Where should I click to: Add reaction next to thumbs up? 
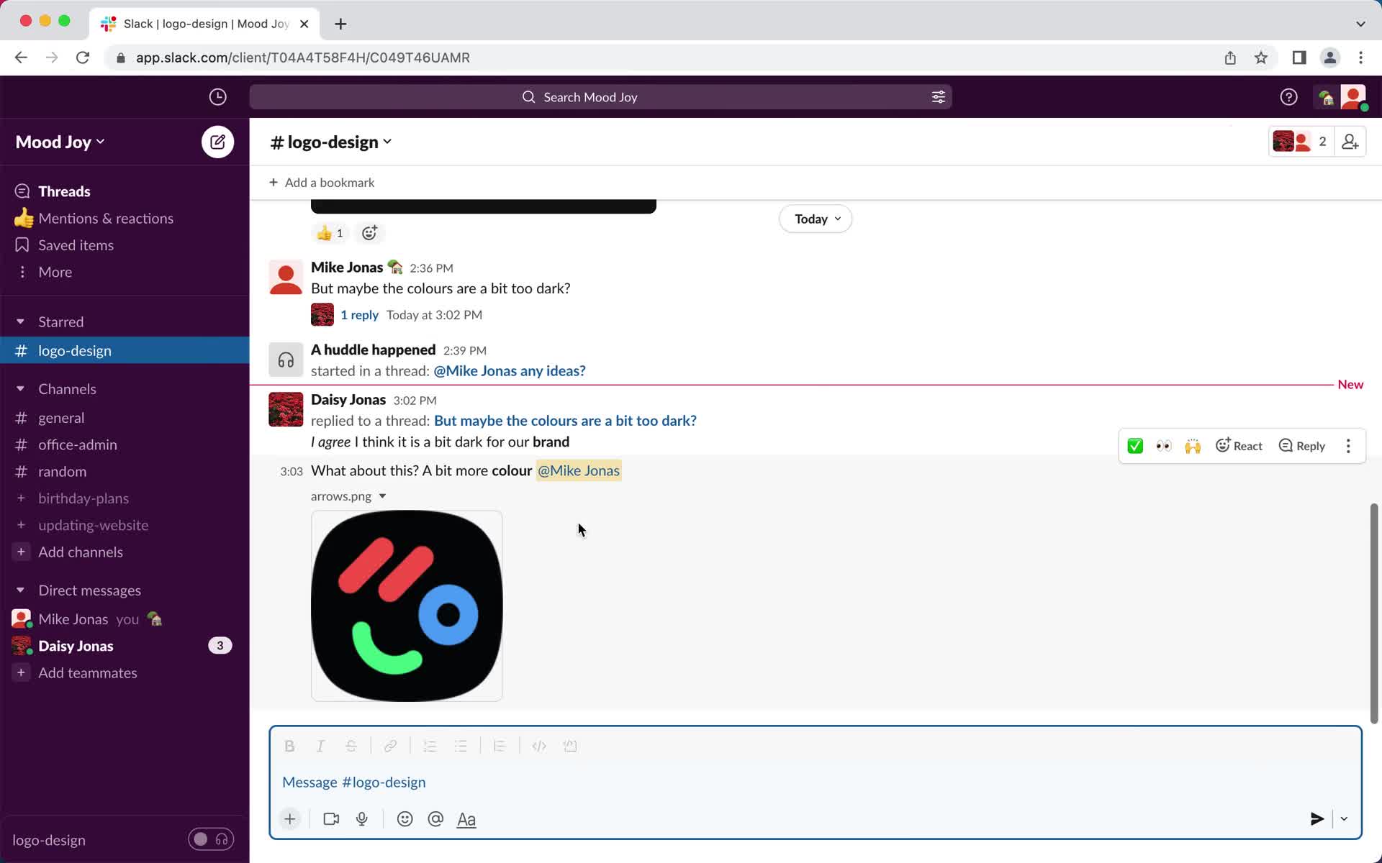pyautogui.click(x=369, y=233)
